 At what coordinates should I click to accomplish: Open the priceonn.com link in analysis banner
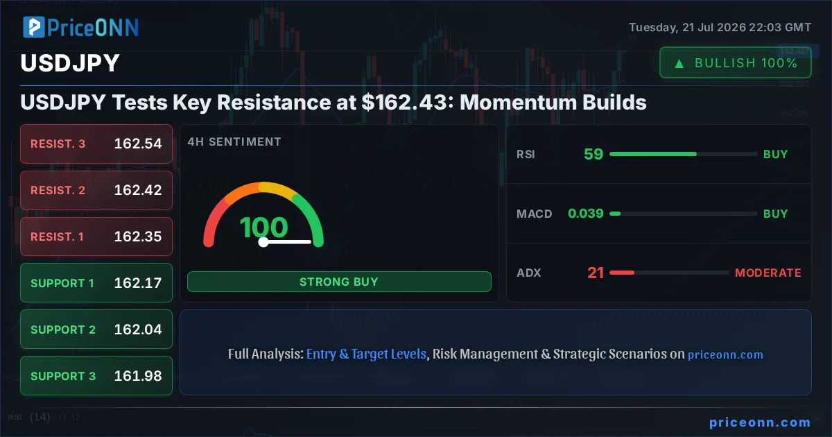point(725,354)
